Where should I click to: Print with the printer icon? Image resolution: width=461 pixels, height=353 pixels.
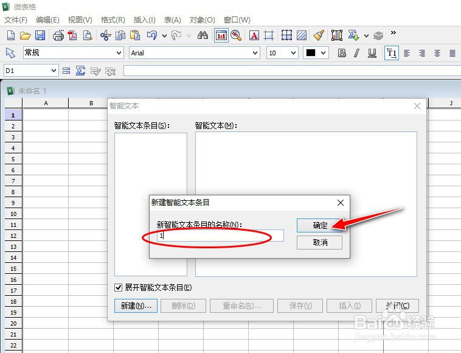click(x=58, y=35)
